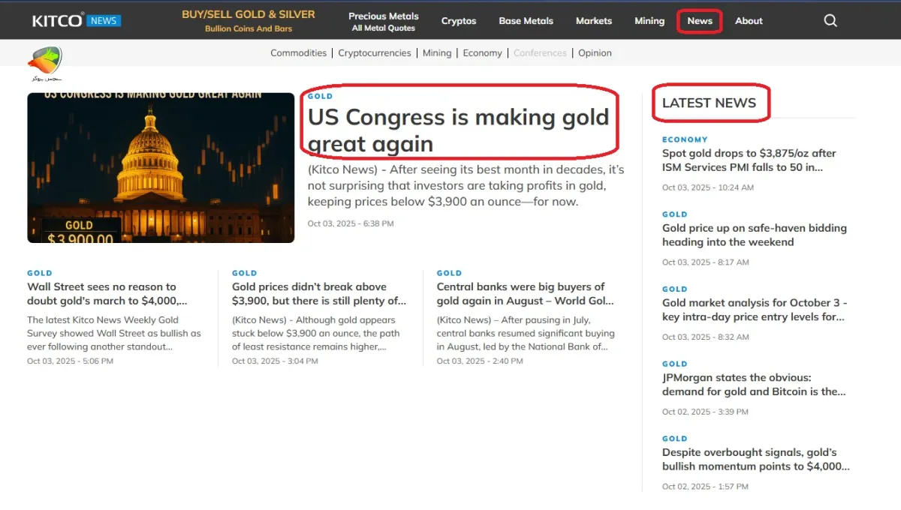Open 'Spot gold drops to $3,875/oz' story
901x510 pixels.
[749, 160]
